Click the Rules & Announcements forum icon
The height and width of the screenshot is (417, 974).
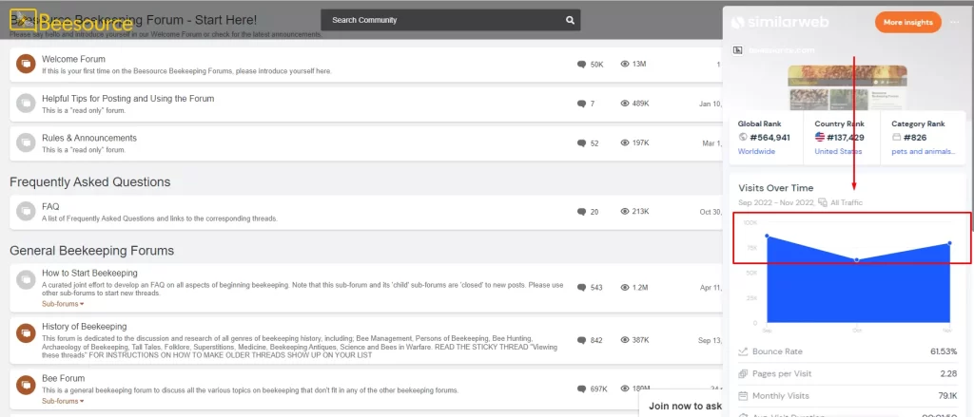point(26,143)
